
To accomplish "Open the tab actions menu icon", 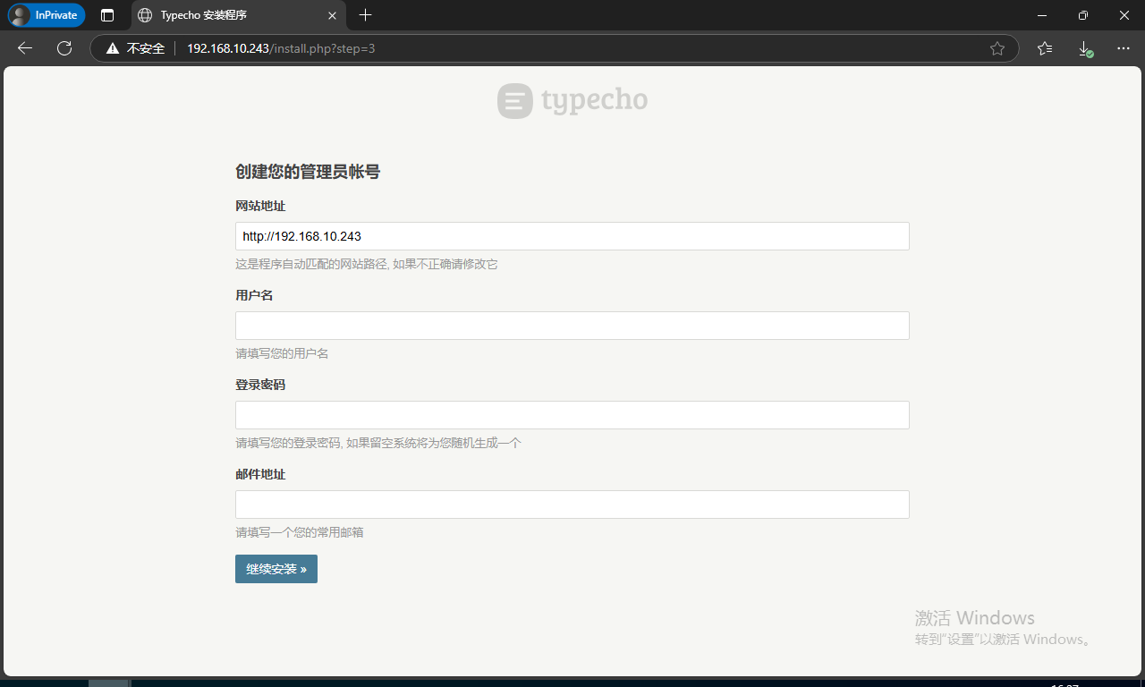I will pyautogui.click(x=107, y=15).
